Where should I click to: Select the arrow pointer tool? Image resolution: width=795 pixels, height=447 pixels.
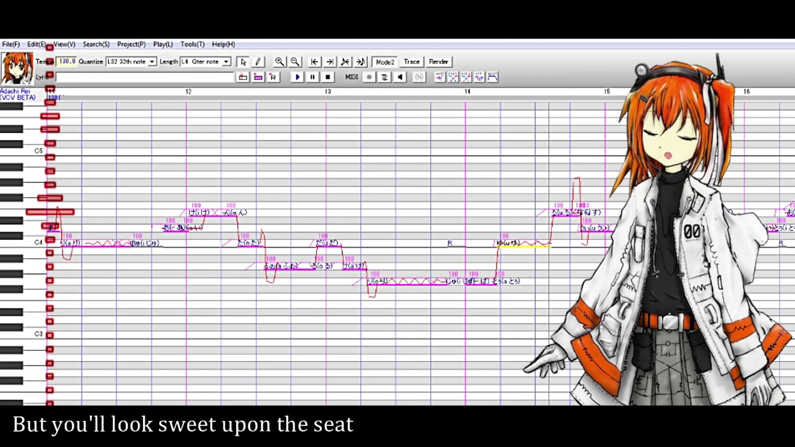click(x=243, y=62)
